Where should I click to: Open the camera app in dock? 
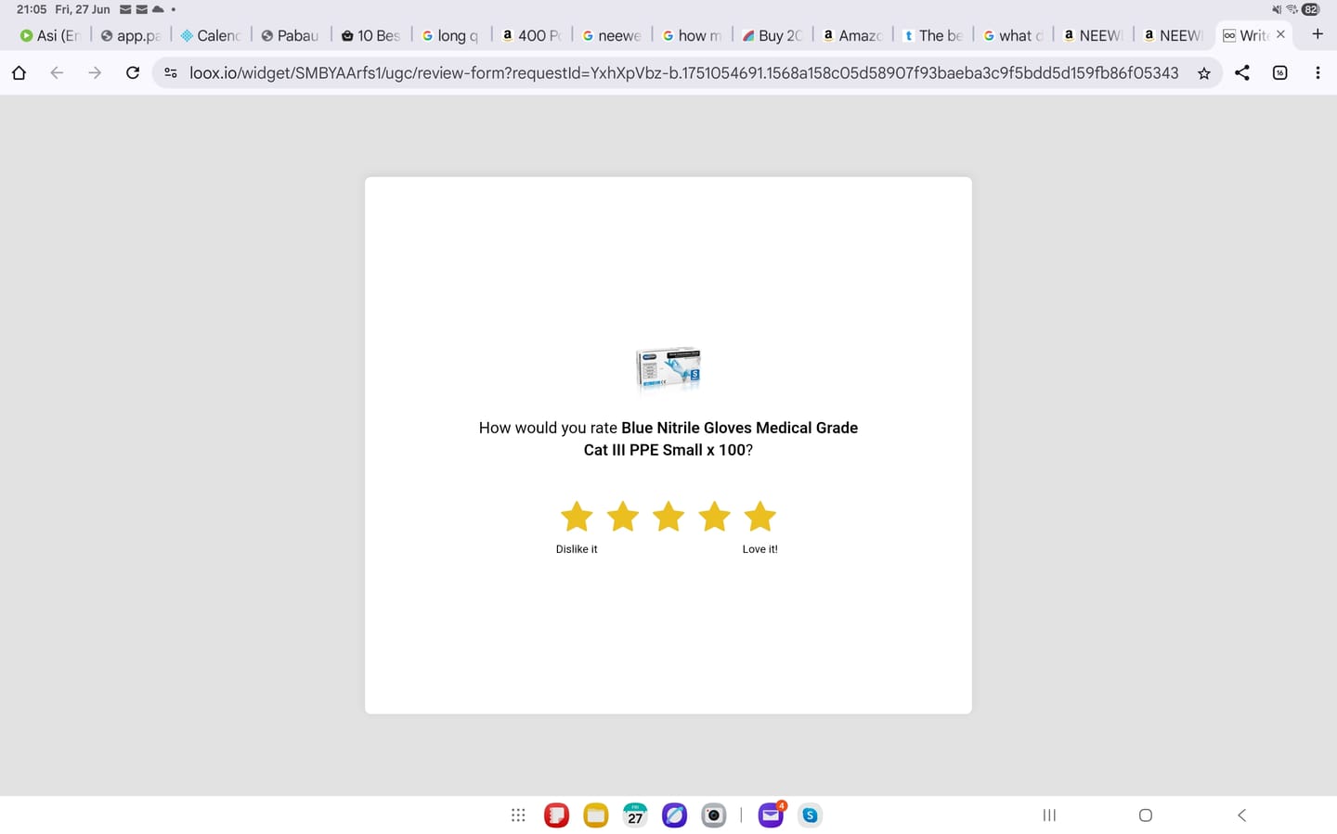point(713,815)
